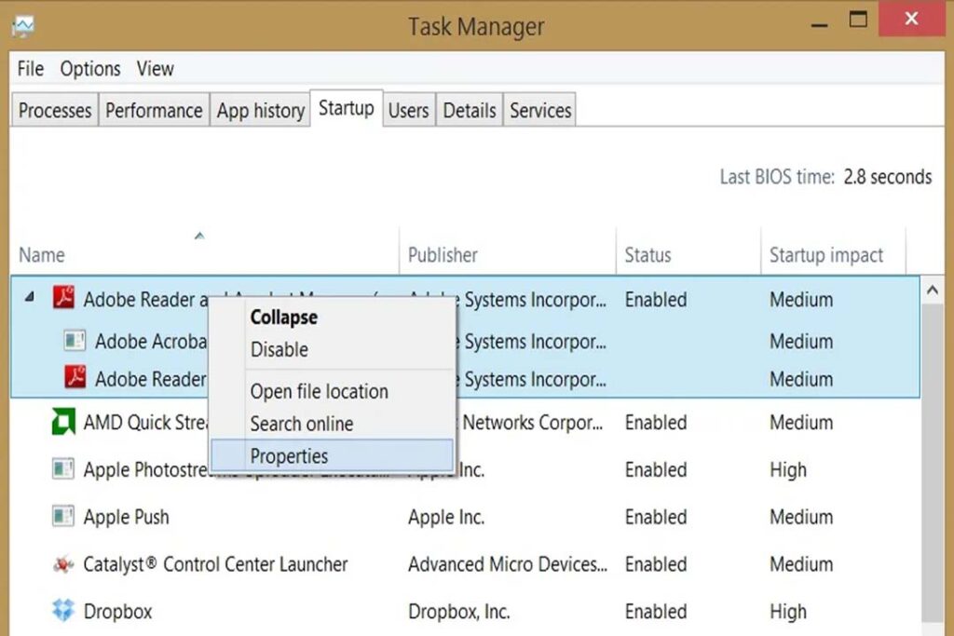
Task: Switch to the App history tab
Action: coord(261,110)
